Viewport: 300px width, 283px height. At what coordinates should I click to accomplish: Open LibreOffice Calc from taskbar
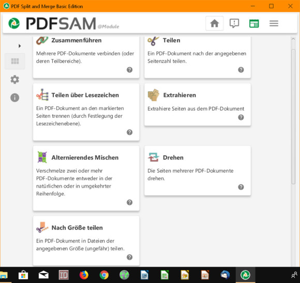pos(164,275)
